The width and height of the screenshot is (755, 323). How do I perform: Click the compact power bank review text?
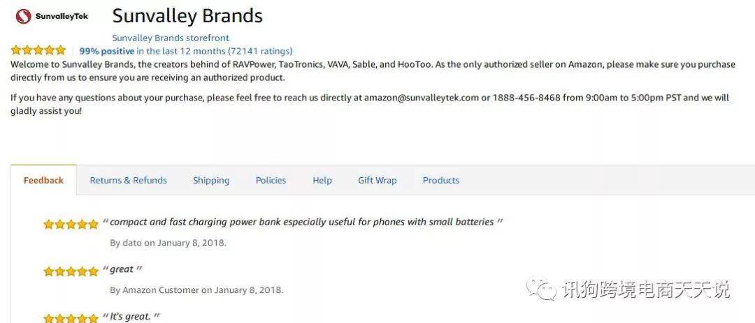pyautogui.click(x=303, y=222)
